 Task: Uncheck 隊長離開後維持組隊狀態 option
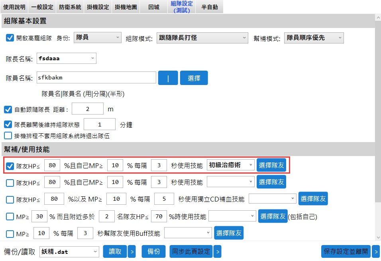(8, 125)
